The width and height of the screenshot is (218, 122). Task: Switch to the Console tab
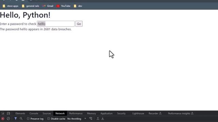click(x=34, y=114)
